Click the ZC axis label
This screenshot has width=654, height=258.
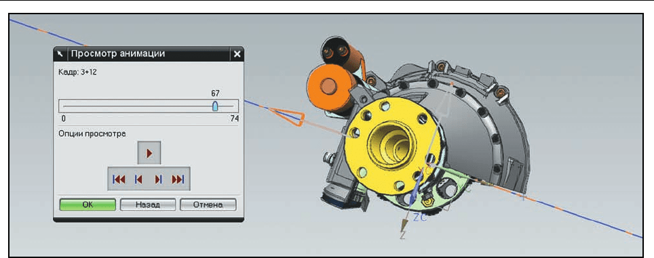[420, 218]
